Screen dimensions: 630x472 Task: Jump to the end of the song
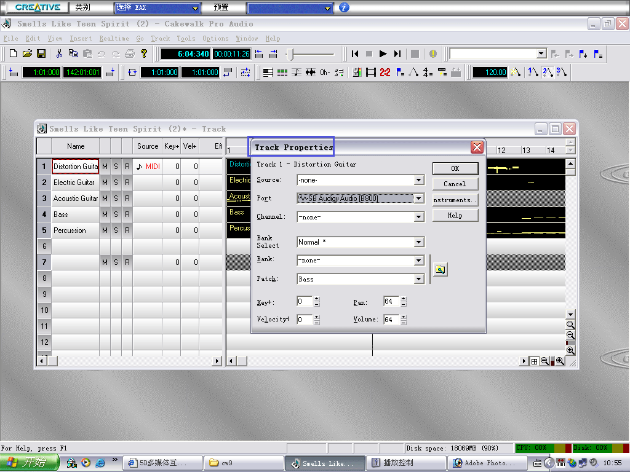click(x=397, y=54)
